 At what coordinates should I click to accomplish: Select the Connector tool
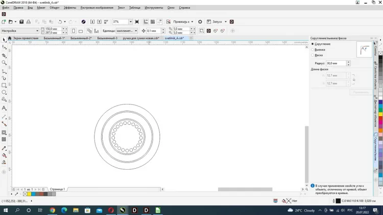pyautogui.click(x=4, y=124)
